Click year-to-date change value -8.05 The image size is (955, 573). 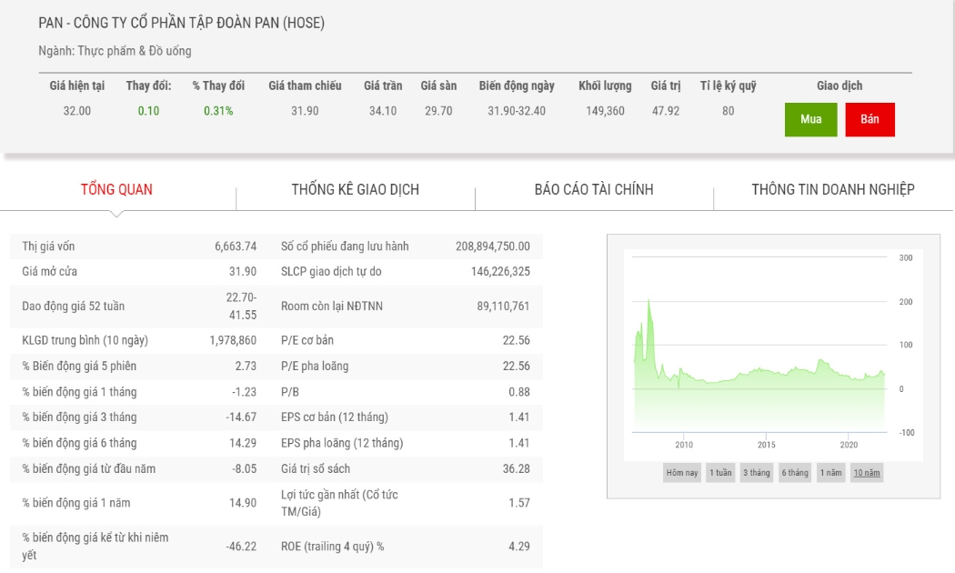[x=244, y=469]
